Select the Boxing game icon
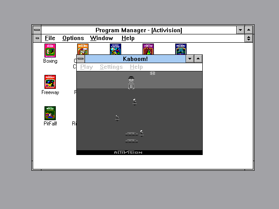 pyautogui.click(x=50, y=51)
